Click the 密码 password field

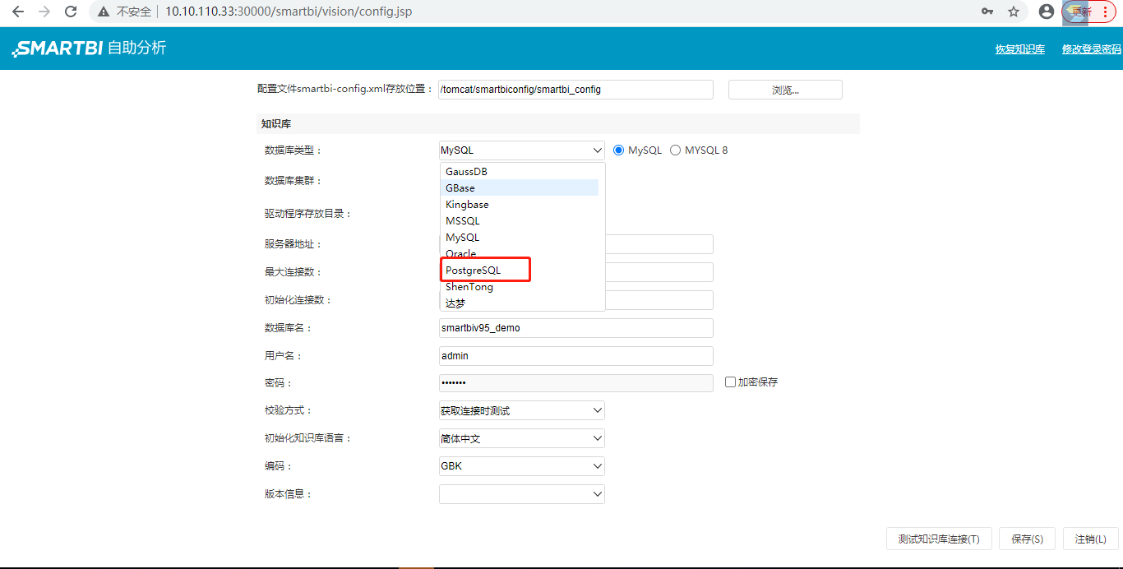575,383
